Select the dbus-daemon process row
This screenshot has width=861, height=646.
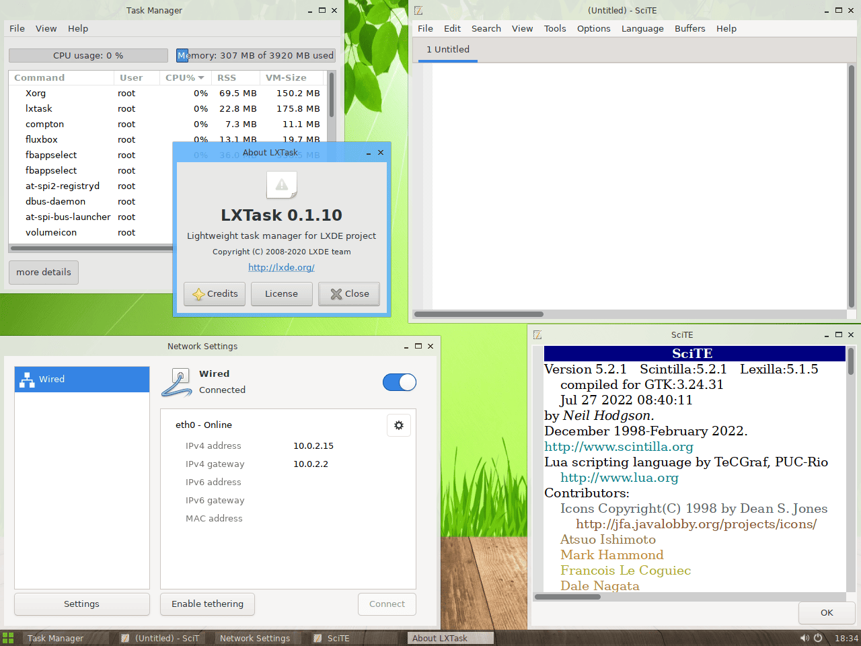91,202
